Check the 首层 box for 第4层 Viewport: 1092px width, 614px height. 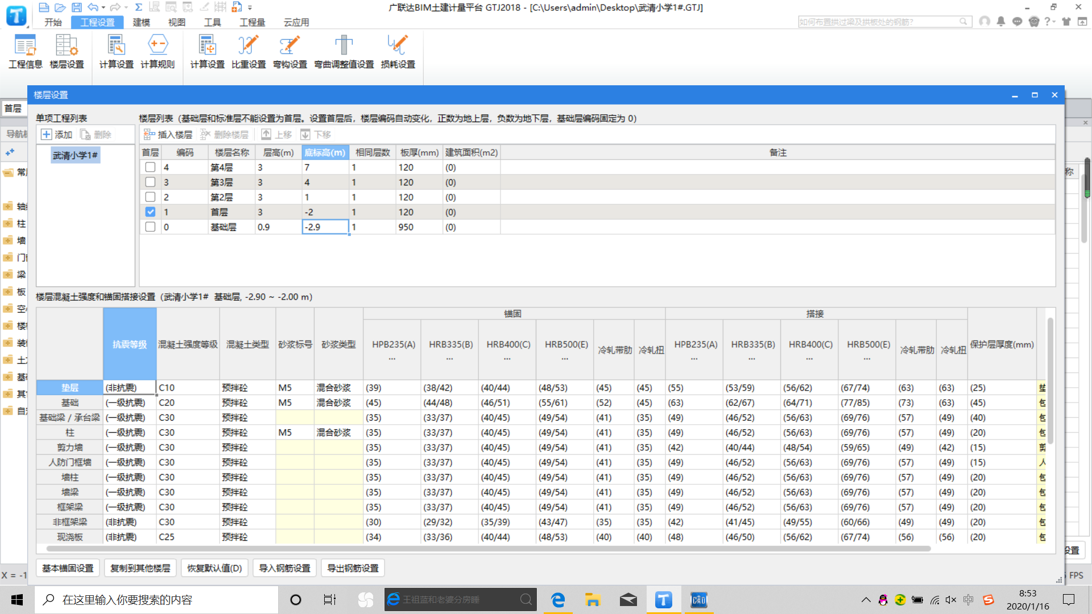(150, 167)
